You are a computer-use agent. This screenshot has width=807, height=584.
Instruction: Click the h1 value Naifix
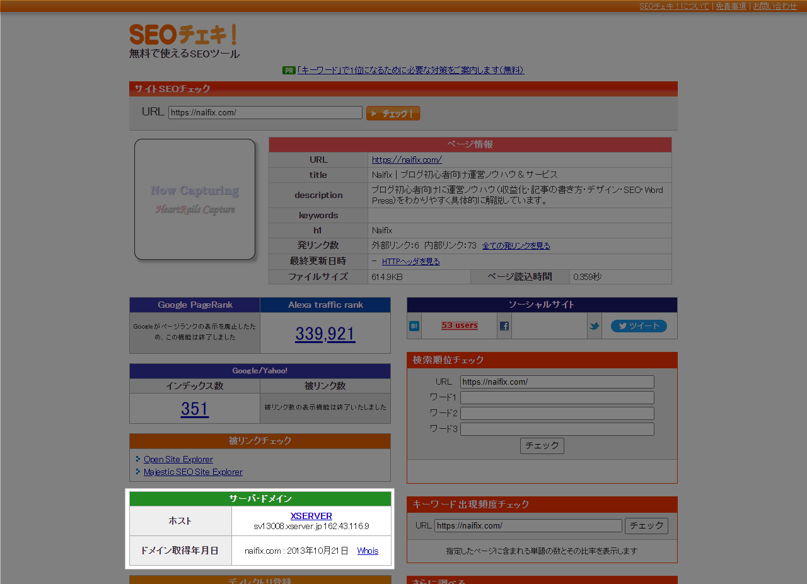382,231
